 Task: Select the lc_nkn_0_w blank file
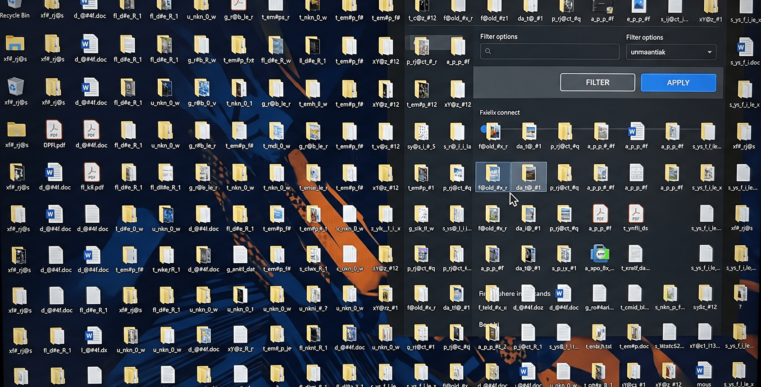pos(349,214)
